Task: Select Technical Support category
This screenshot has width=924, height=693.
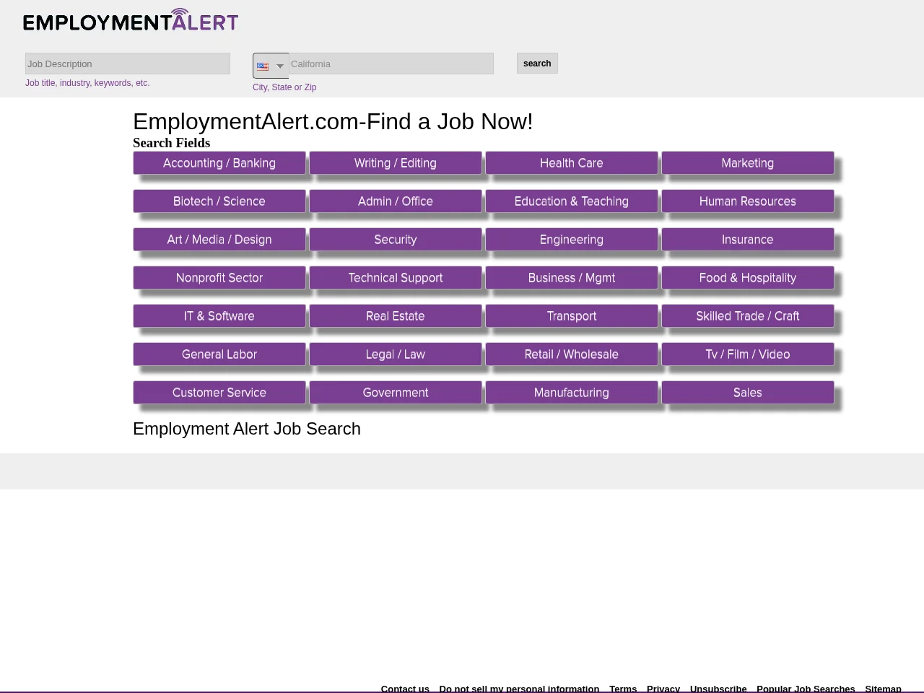Action: coord(396,278)
